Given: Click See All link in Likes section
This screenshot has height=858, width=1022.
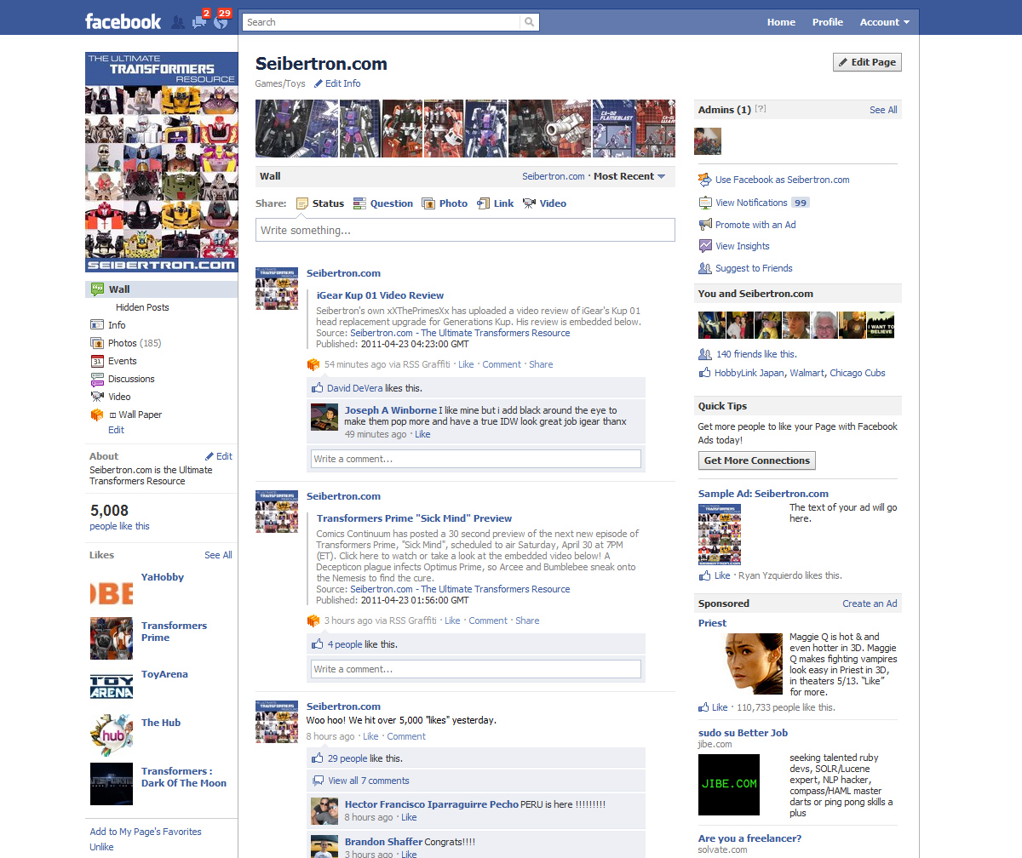Looking at the screenshot, I should point(218,555).
